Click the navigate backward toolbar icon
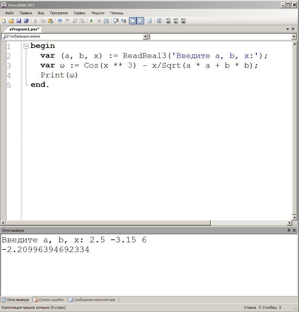The height and width of the screenshot is (312, 299). [75, 21]
